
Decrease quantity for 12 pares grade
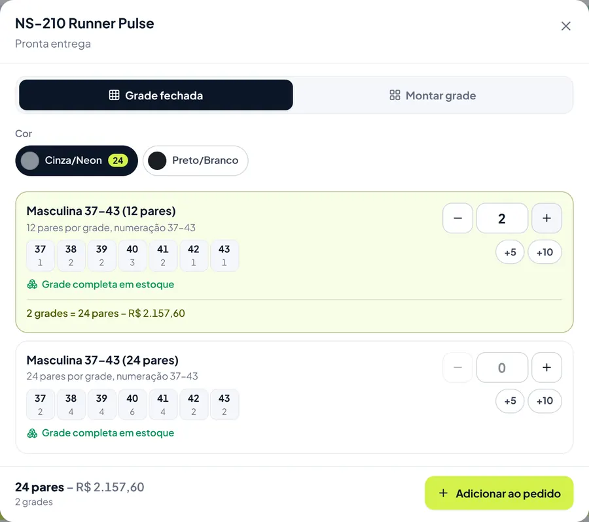[x=457, y=218]
